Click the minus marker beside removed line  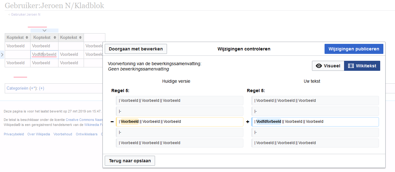[x=112, y=122]
